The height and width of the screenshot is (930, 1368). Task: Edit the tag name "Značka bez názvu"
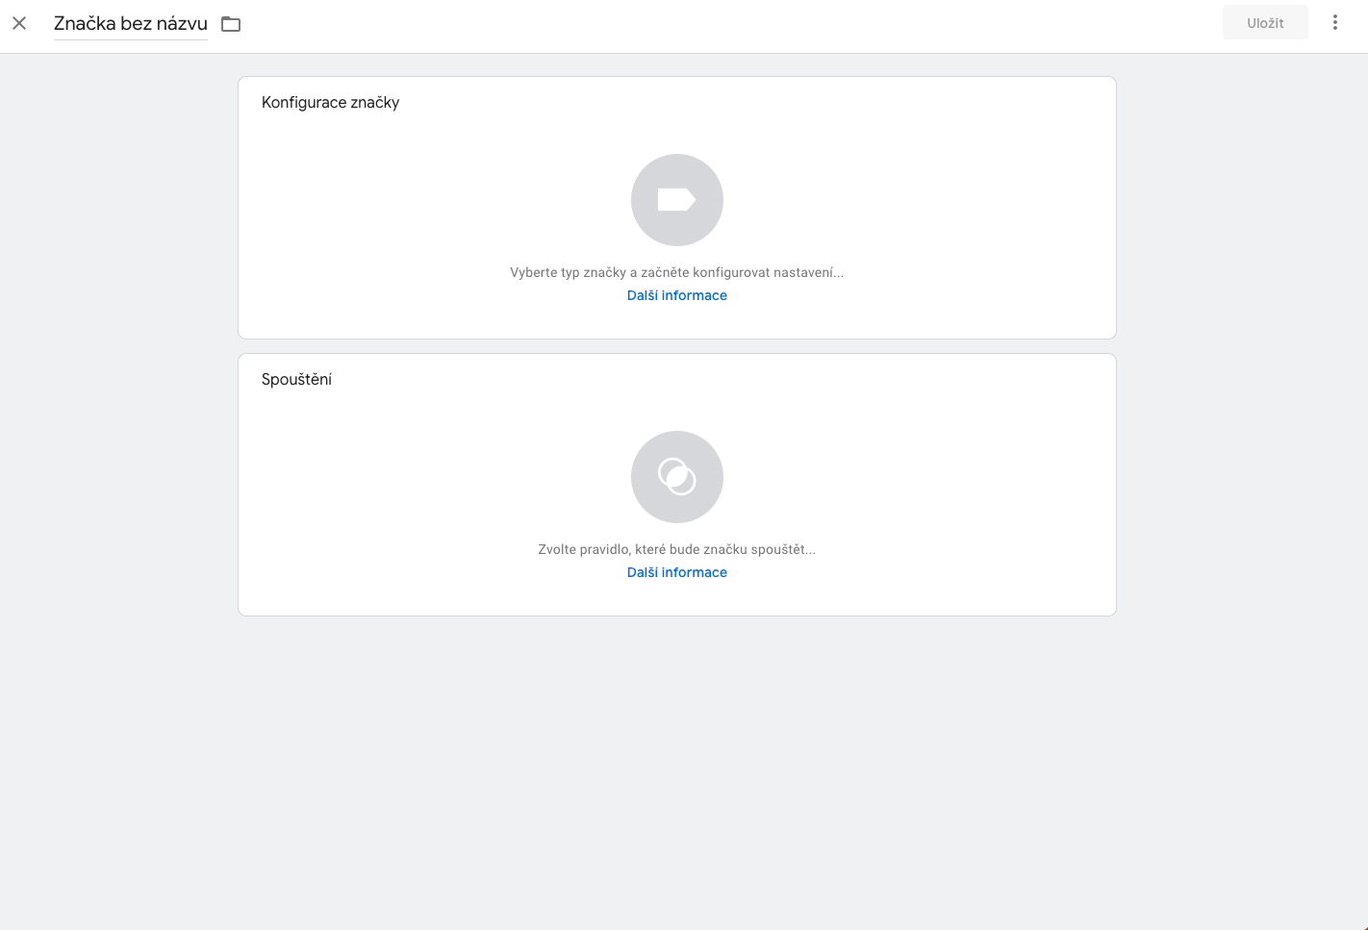coord(131,24)
